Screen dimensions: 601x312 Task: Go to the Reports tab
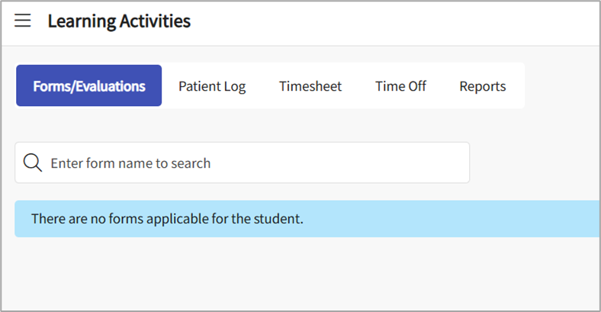pyautogui.click(x=482, y=86)
